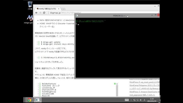
Task: Click the 'mingw-get update' code line
Action: tap(51, 42)
